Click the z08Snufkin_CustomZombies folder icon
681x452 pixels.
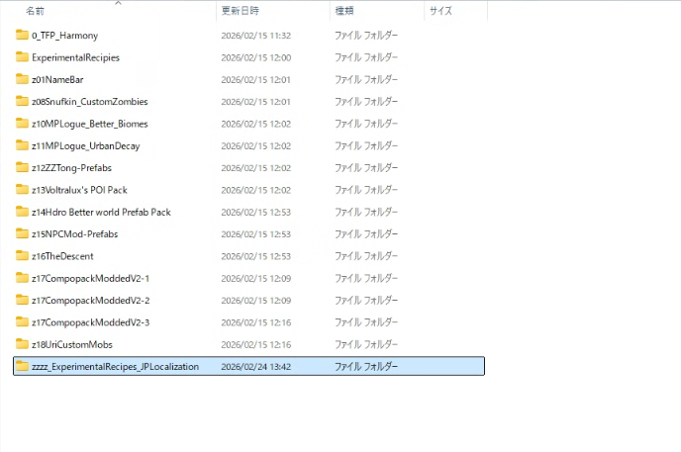click(x=22, y=102)
